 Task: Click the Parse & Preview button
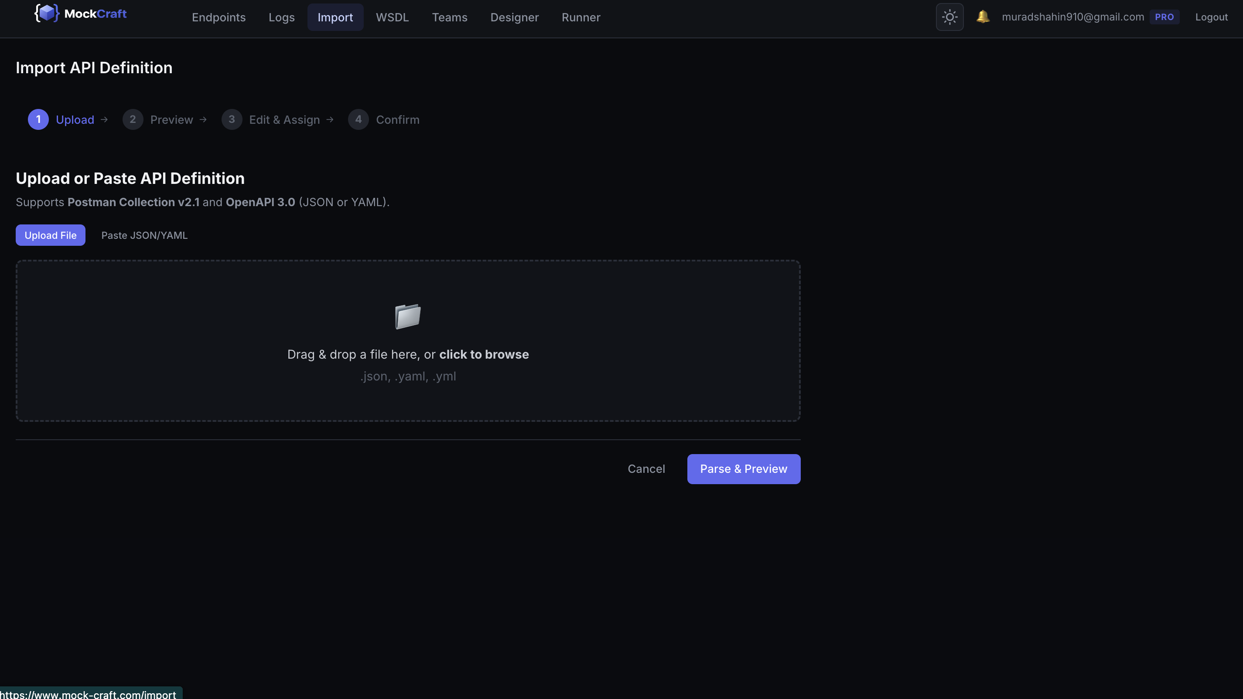pyautogui.click(x=743, y=468)
